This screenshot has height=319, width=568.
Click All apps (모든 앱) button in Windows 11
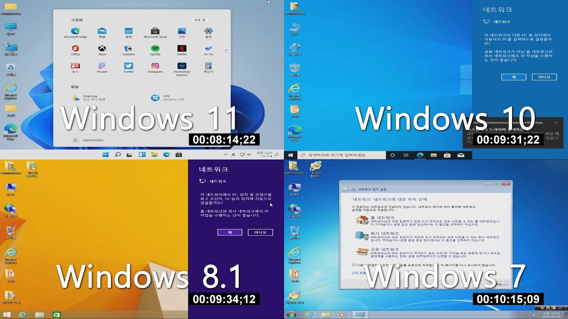pyautogui.click(x=202, y=20)
